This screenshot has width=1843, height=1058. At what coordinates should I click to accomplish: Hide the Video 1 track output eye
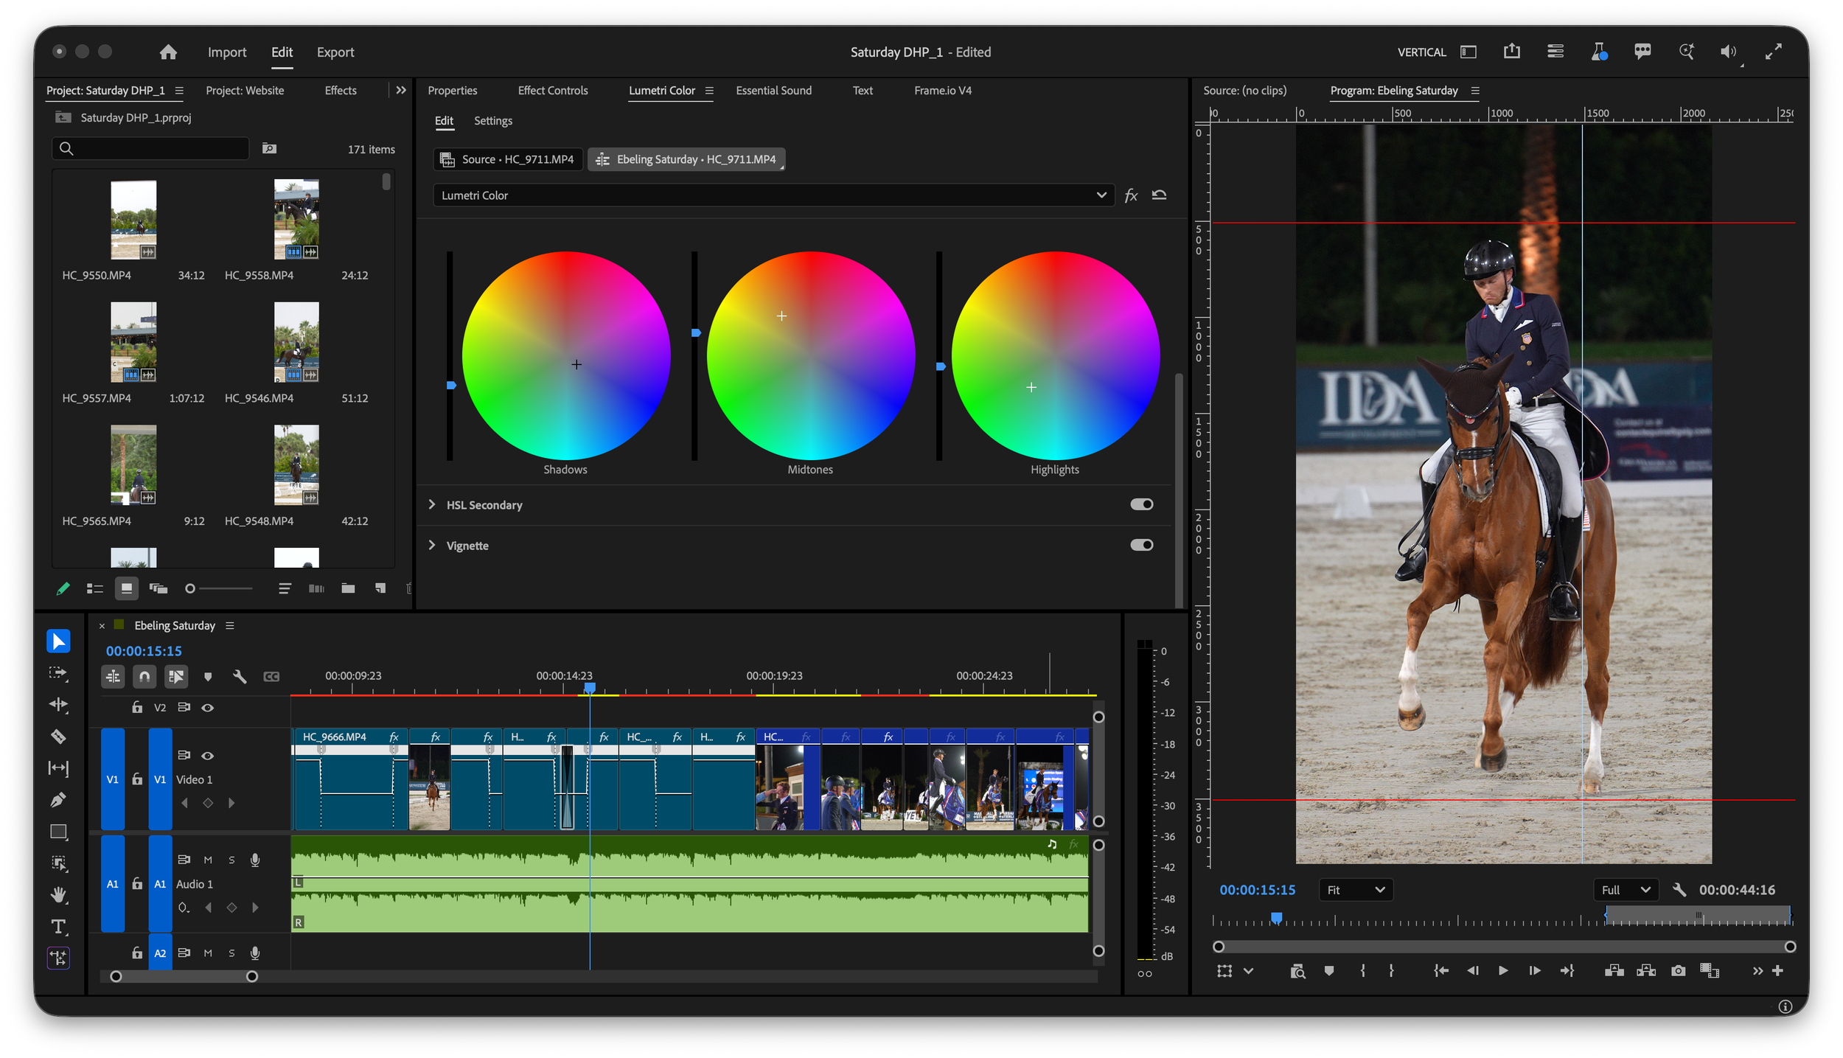point(208,756)
